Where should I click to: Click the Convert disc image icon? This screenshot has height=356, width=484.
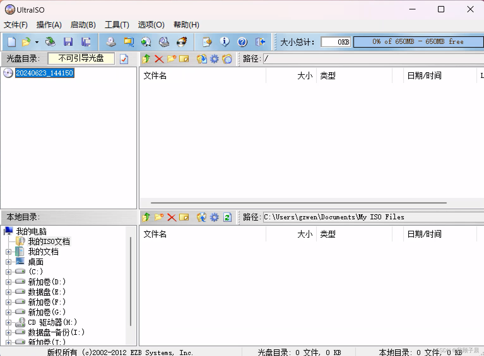click(x=146, y=42)
